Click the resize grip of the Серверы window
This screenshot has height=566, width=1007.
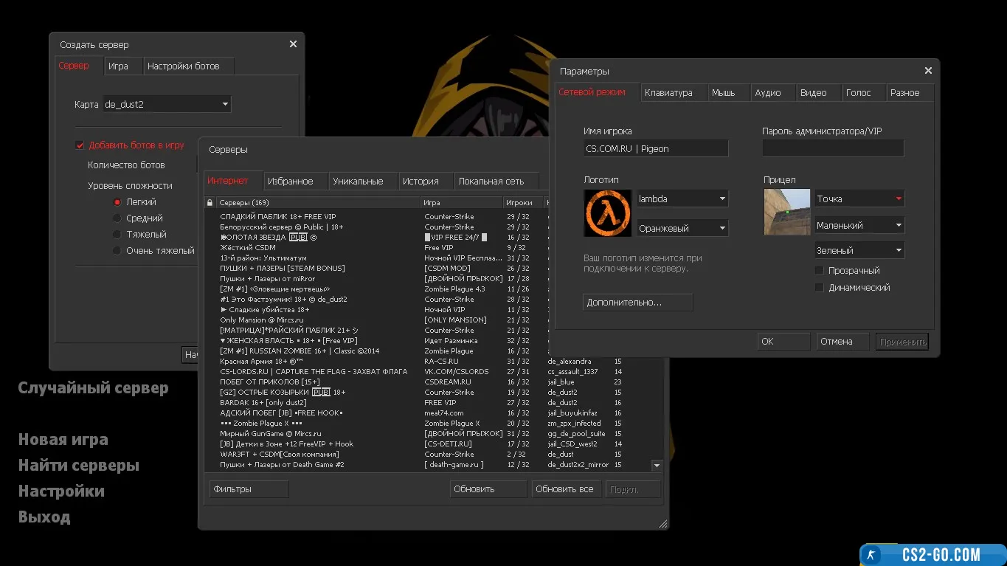[x=662, y=524]
